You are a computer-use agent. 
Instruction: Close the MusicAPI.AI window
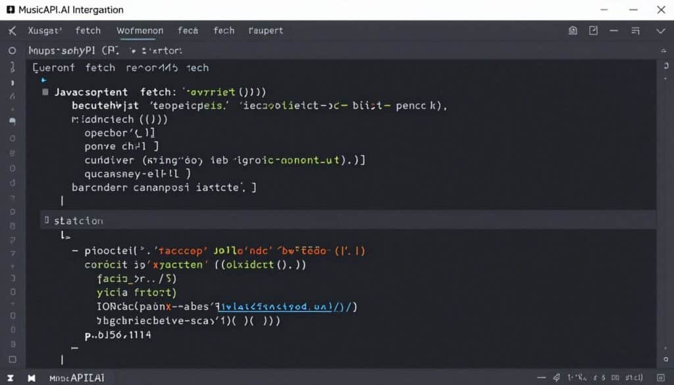tap(661, 9)
